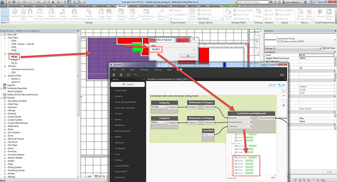Click the camera export icon in Dynamo
The image size is (337, 182).
click(x=282, y=75)
